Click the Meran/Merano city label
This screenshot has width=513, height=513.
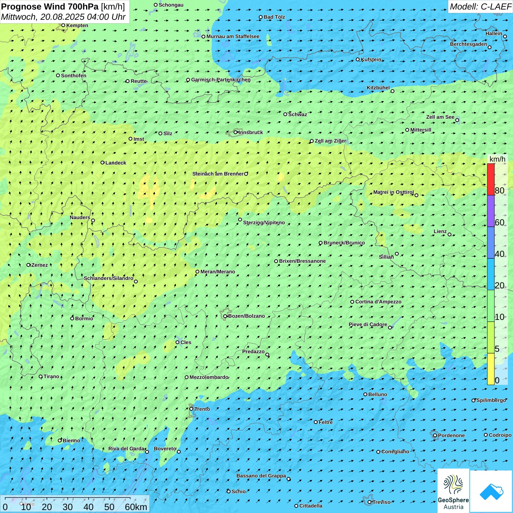pos(218,272)
